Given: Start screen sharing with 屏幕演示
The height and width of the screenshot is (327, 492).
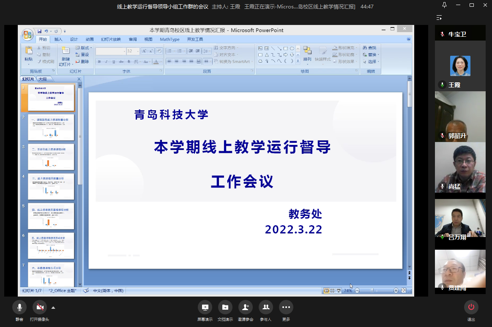Looking at the screenshot, I should [205, 307].
